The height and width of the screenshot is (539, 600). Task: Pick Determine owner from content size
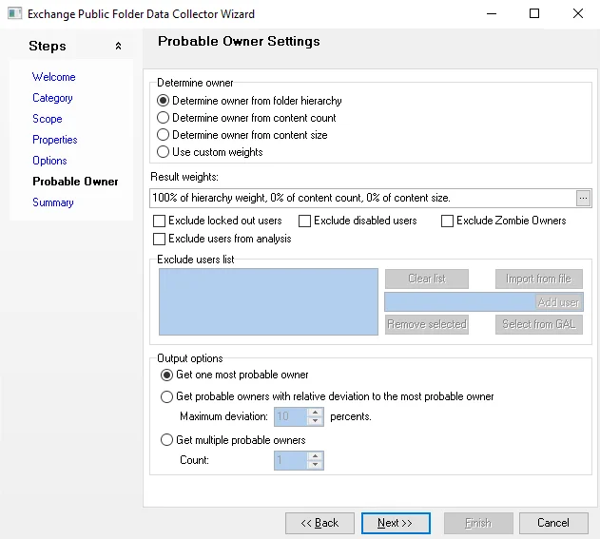click(x=242, y=135)
